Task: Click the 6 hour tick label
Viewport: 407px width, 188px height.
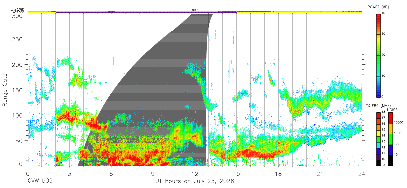Action: (111, 173)
